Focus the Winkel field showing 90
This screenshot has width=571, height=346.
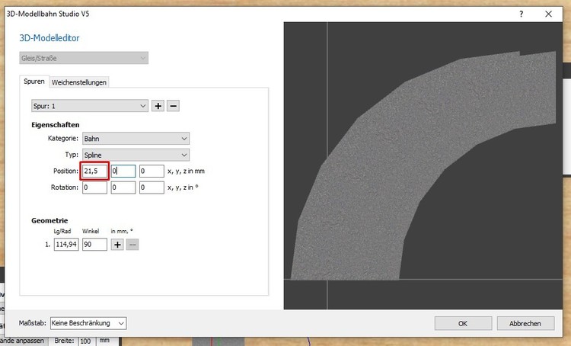point(94,245)
